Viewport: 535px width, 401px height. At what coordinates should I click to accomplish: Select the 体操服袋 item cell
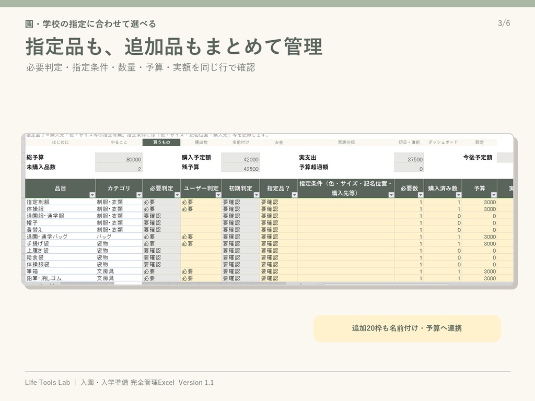(61, 264)
